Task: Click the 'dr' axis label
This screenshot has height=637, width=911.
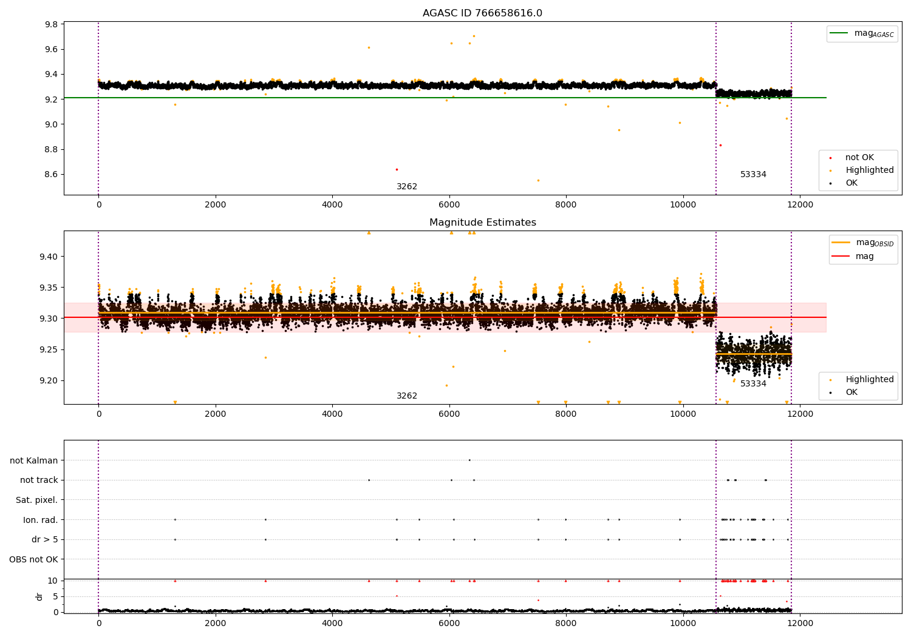Action: coord(39,596)
